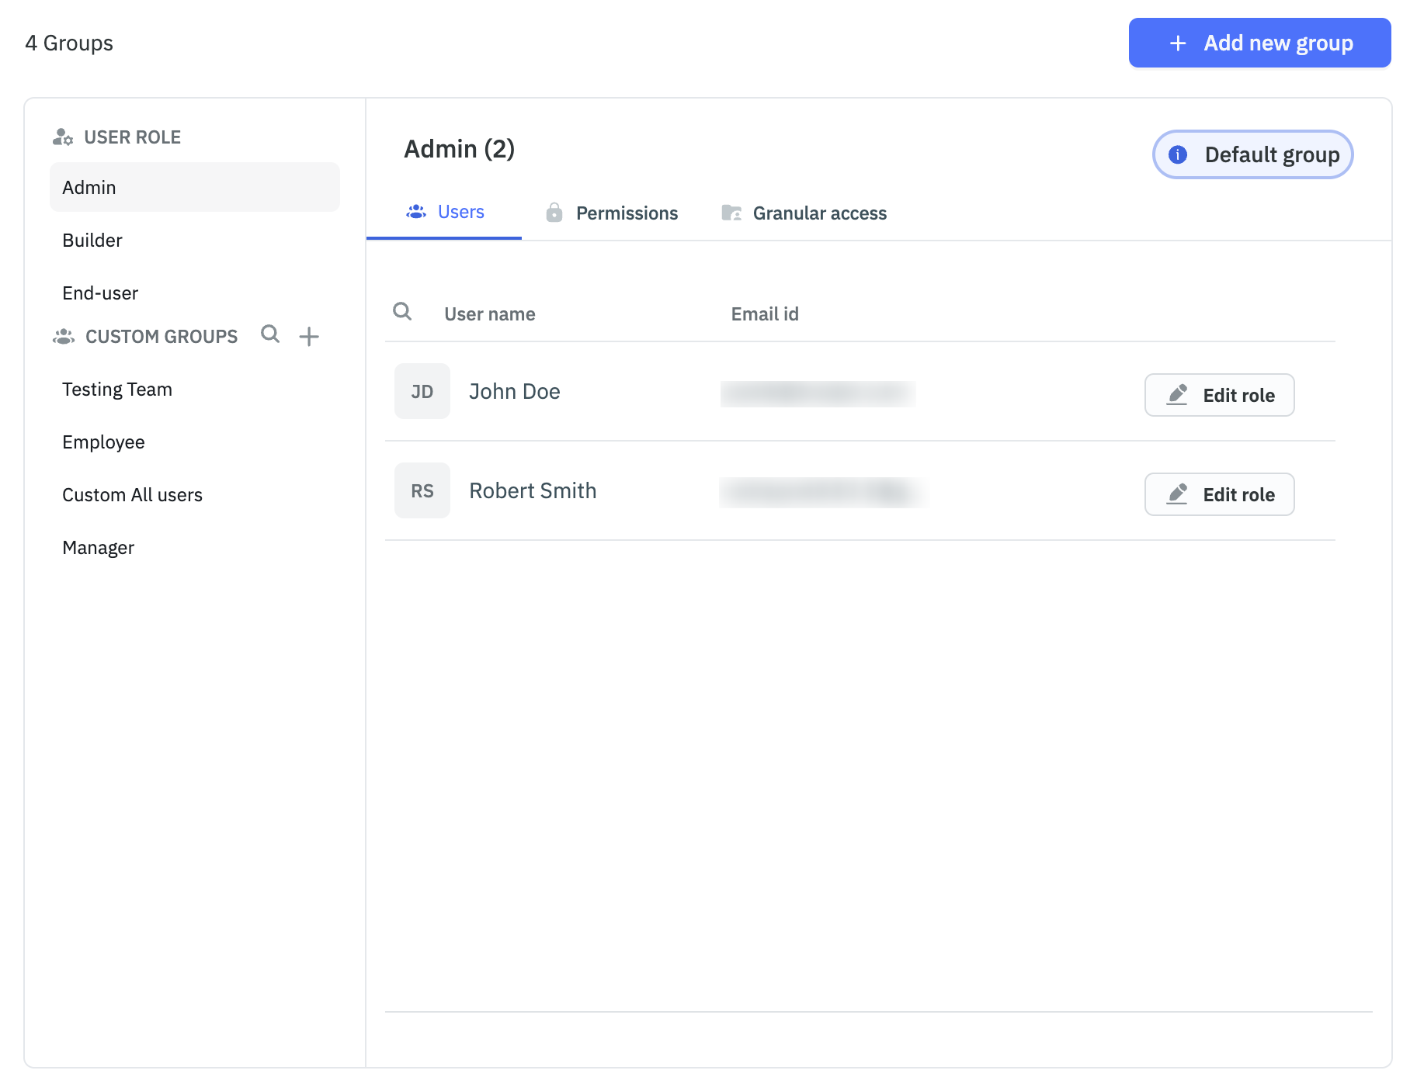
Task: Open the Testing Team group
Action: click(x=116, y=389)
